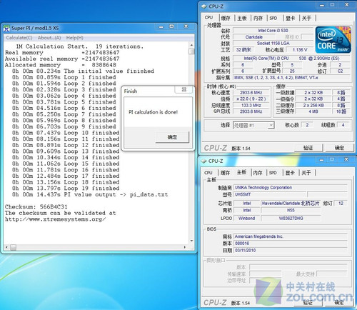Viewport: 357px width, 310px height.
Task: Click Super PI horizontal scrollbar left arrow
Action: coord(6,247)
